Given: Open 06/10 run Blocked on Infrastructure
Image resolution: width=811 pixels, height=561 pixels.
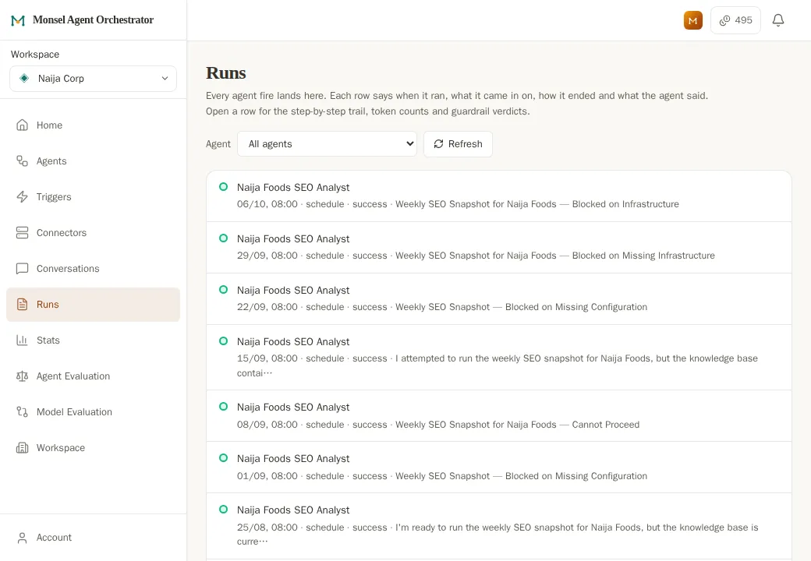Looking at the screenshot, I should 498,196.
